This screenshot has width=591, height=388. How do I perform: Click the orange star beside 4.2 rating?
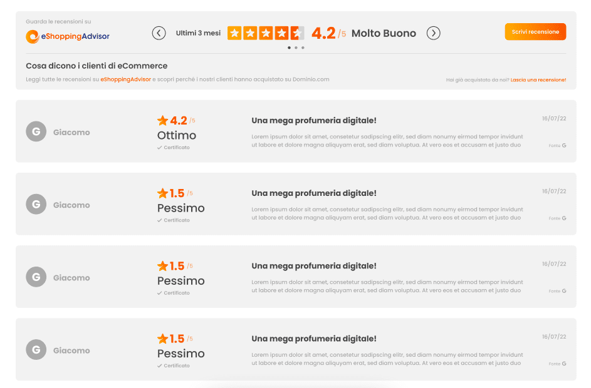(163, 121)
